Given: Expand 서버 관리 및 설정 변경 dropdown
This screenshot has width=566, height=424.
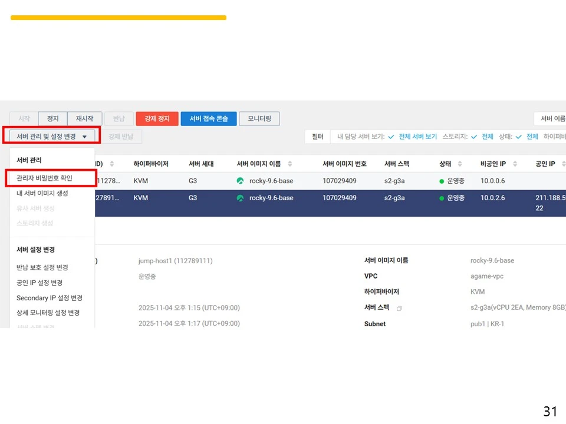Looking at the screenshot, I should point(52,136).
